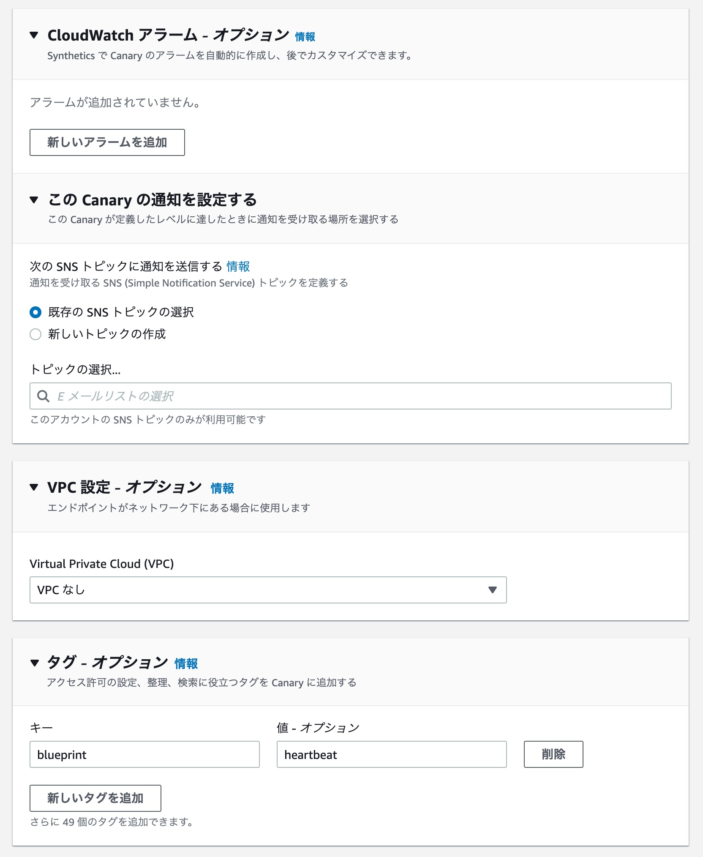This screenshot has width=703, height=857.
Task: Click 情報 beside タグ - オプション heading
Action: [186, 663]
